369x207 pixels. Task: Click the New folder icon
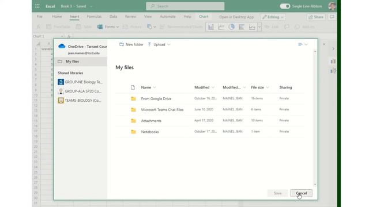pyautogui.click(x=122, y=44)
